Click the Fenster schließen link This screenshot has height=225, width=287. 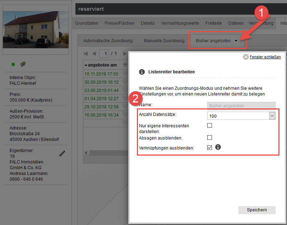(x=265, y=57)
